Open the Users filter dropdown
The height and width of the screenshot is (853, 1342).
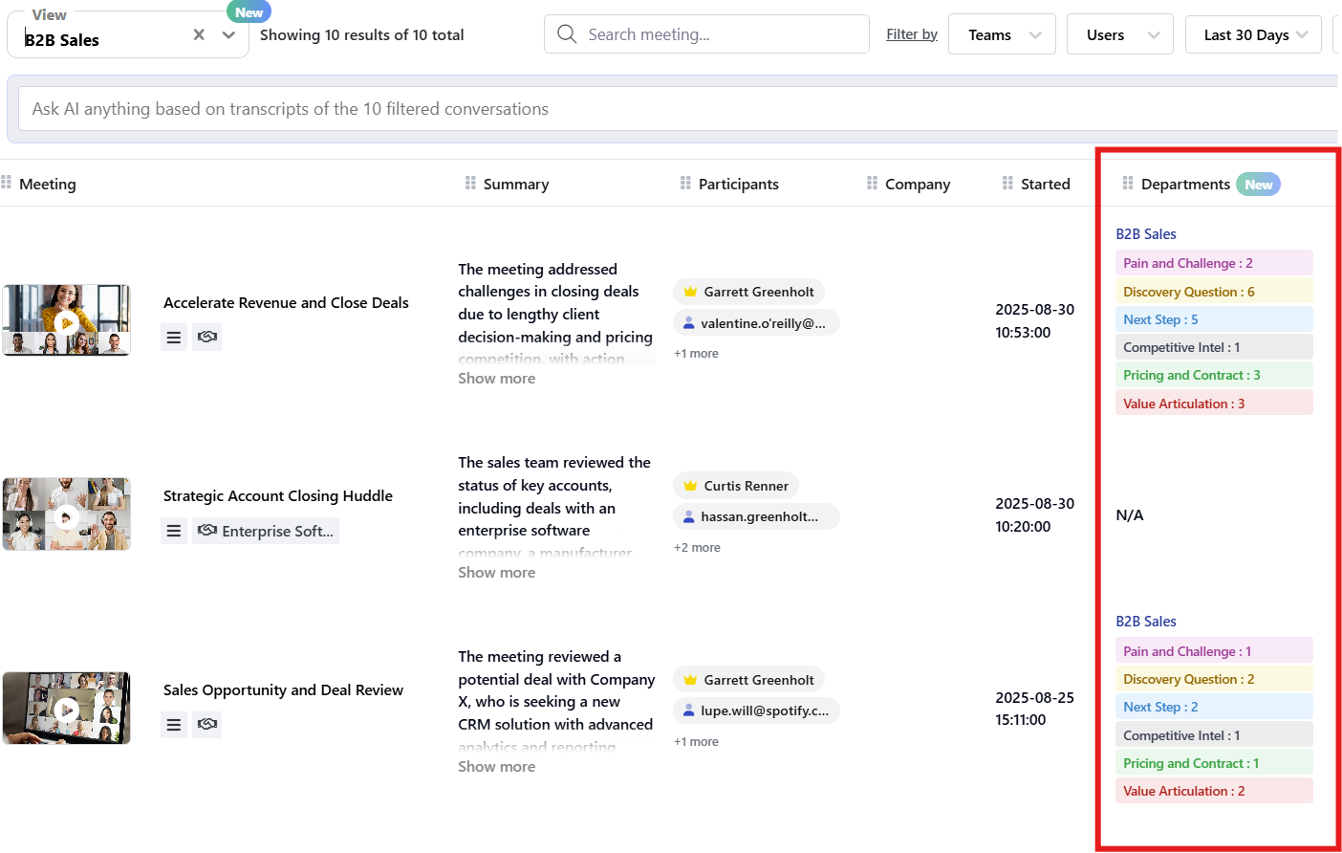point(1119,35)
